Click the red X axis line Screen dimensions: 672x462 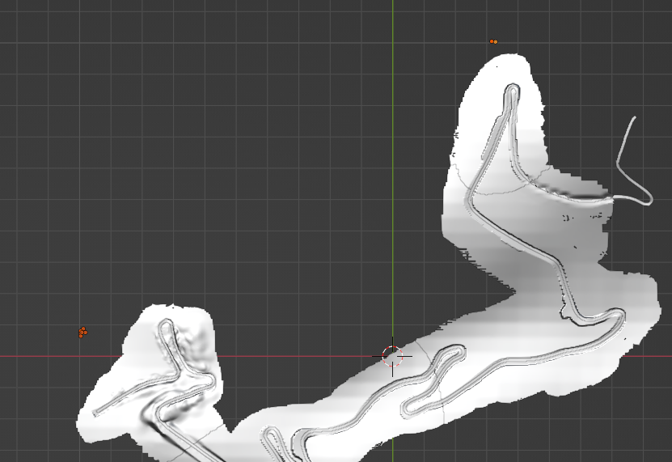243,355
